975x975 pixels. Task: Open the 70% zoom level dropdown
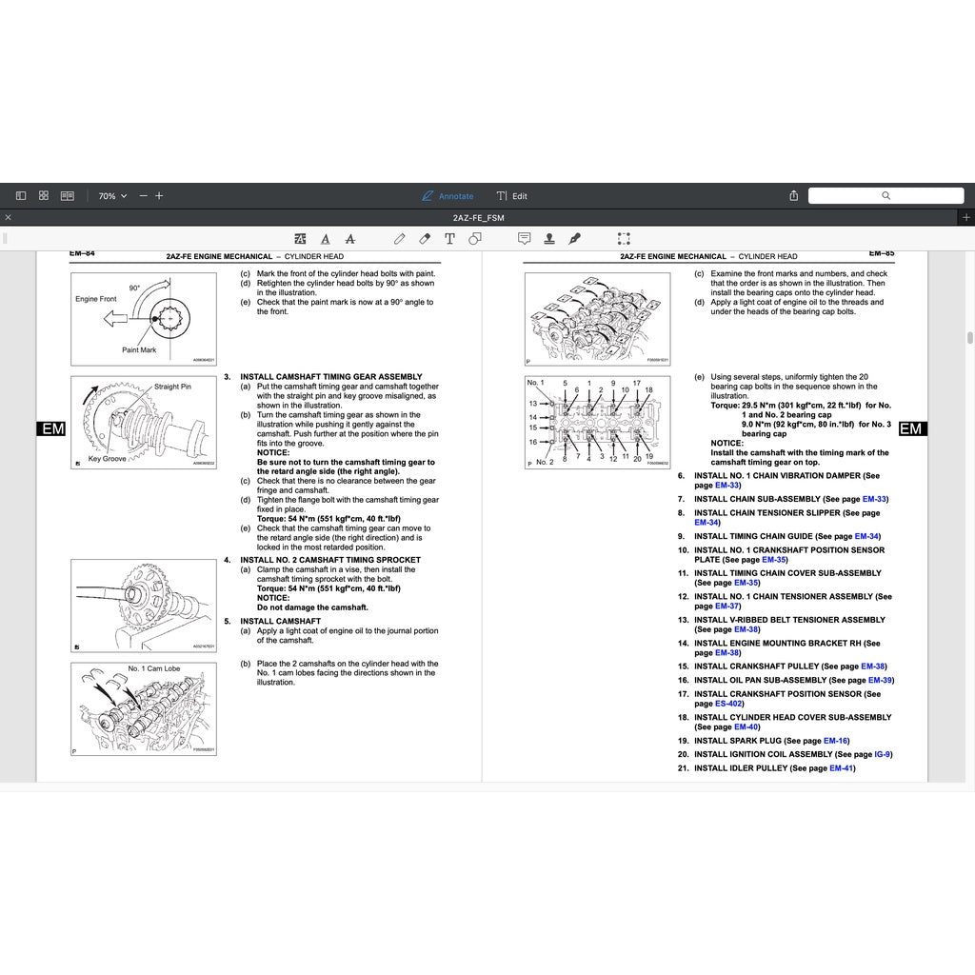[112, 196]
